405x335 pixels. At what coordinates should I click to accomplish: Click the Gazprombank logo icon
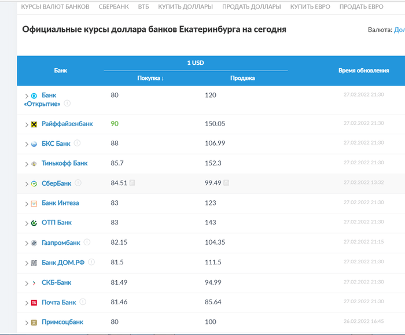[x=34, y=243]
